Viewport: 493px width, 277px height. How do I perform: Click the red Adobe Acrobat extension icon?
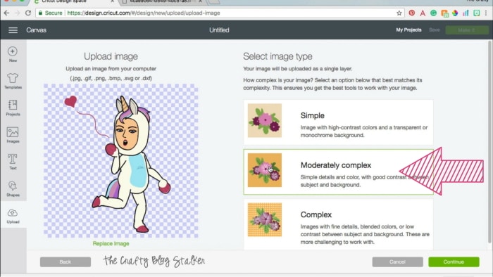423,13
